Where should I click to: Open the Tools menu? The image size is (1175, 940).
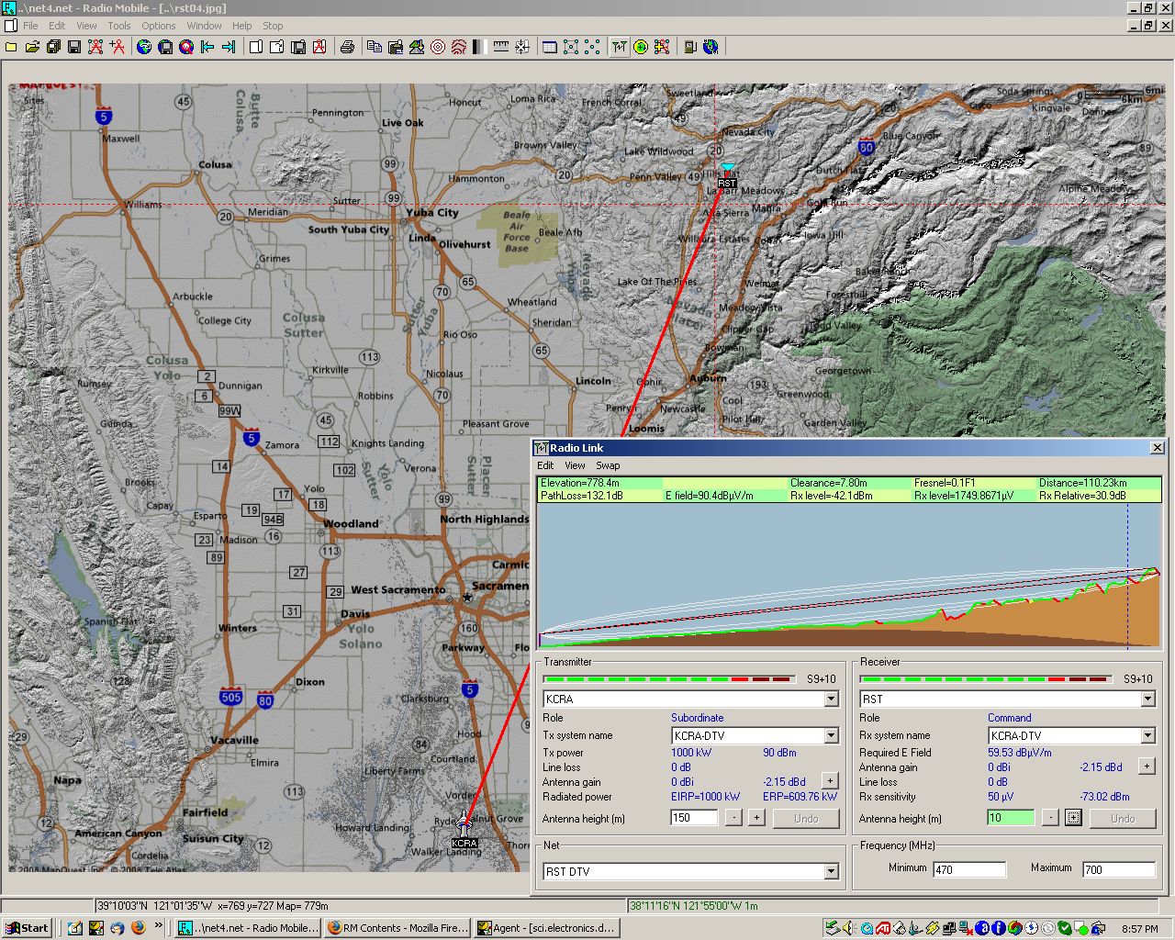pyautogui.click(x=118, y=26)
